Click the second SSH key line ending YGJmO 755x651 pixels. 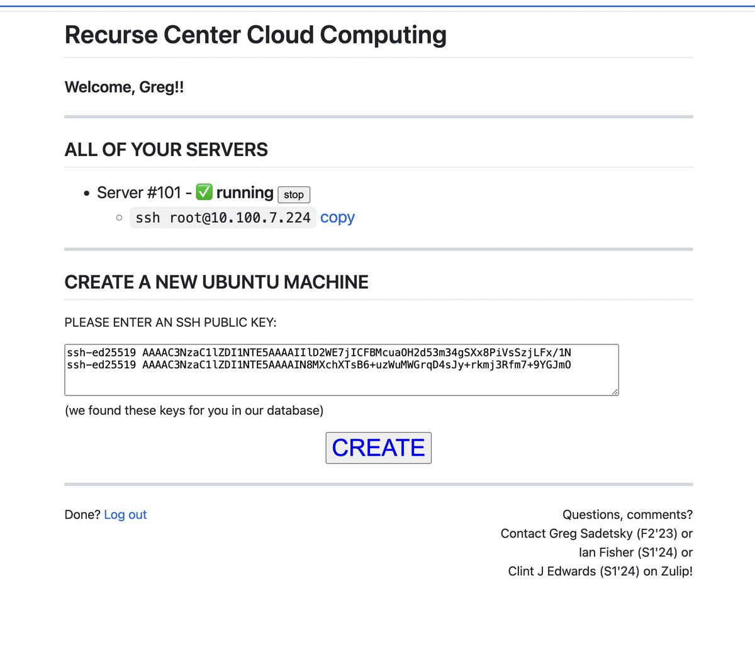[x=319, y=365]
